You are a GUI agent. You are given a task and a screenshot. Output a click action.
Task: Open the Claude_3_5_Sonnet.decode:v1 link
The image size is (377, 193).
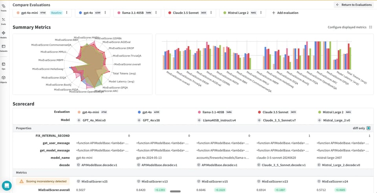(284, 165)
